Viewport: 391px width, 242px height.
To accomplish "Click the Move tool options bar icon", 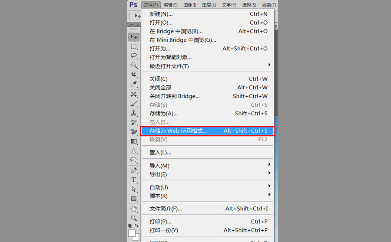I will point(138,16).
